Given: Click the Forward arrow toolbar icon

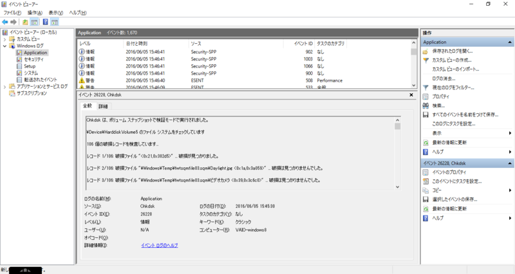Looking at the screenshot, I should pos(14,22).
